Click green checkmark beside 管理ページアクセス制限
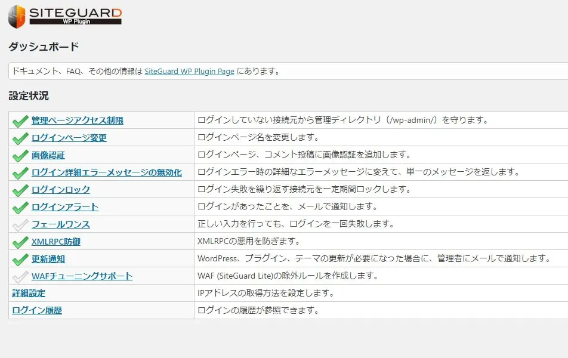568x358 pixels. click(20, 121)
